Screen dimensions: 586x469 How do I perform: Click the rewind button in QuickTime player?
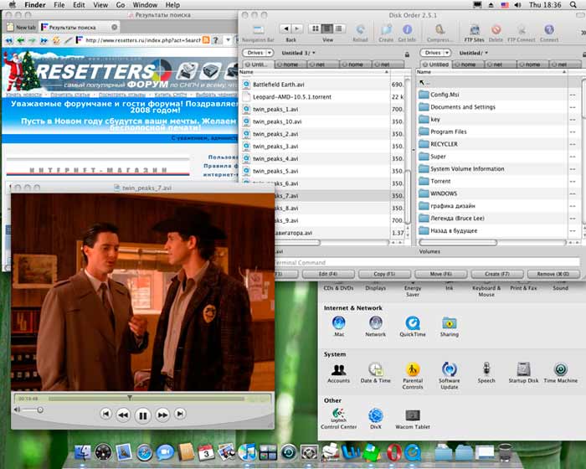click(x=123, y=415)
